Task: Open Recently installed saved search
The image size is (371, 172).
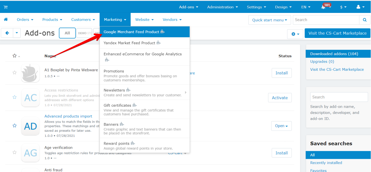Action: (x=326, y=163)
